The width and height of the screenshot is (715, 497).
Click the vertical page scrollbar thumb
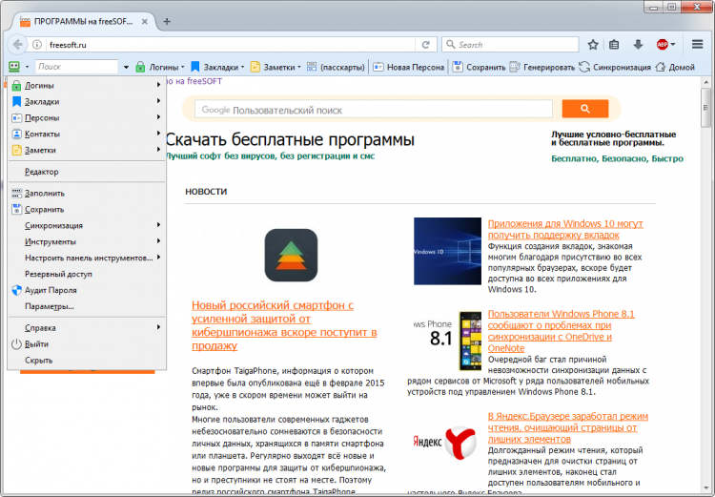pyautogui.click(x=705, y=108)
